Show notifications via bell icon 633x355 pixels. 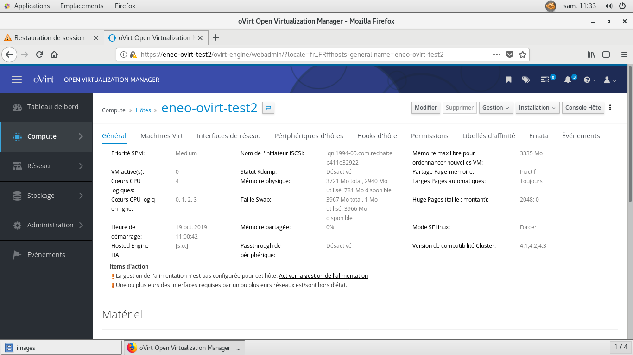click(568, 80)
